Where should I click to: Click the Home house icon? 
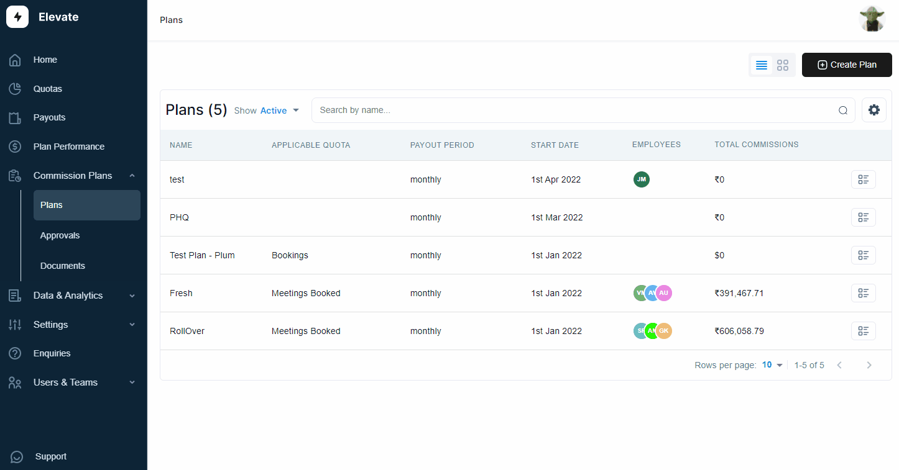pos(15,60)
